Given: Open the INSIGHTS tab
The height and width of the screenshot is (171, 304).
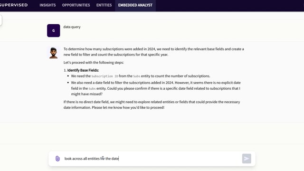Looking at the screenshot, I should [x=47, y=5].
